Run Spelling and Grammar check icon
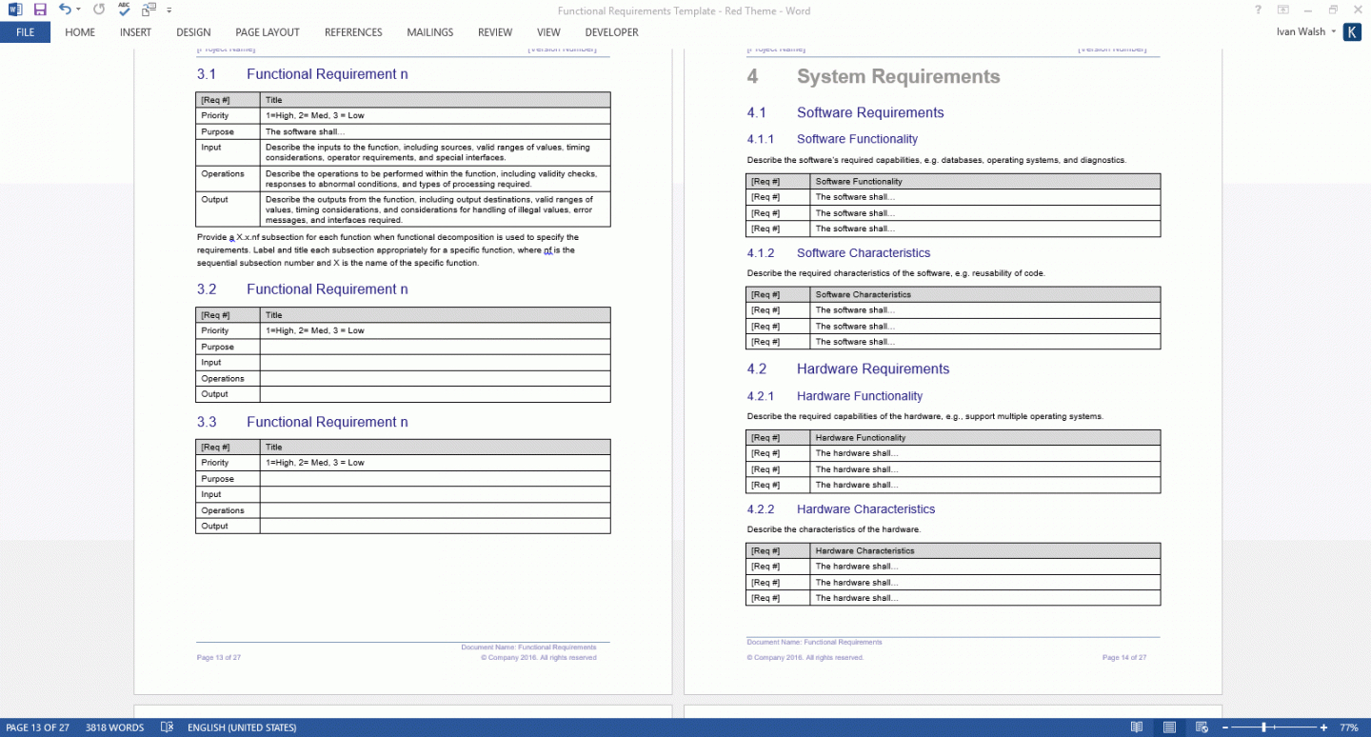Viewport: 1371px width, 737px height. click(125, 10)
